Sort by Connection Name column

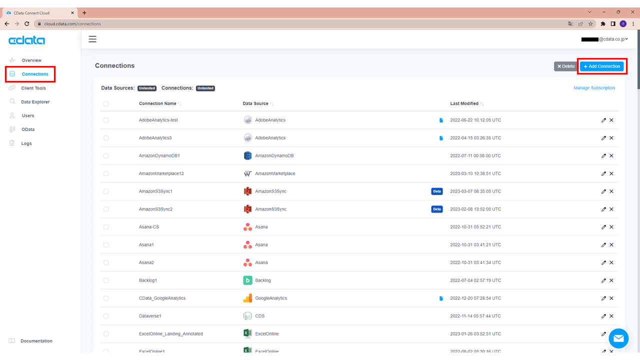[x=160, y=103]
